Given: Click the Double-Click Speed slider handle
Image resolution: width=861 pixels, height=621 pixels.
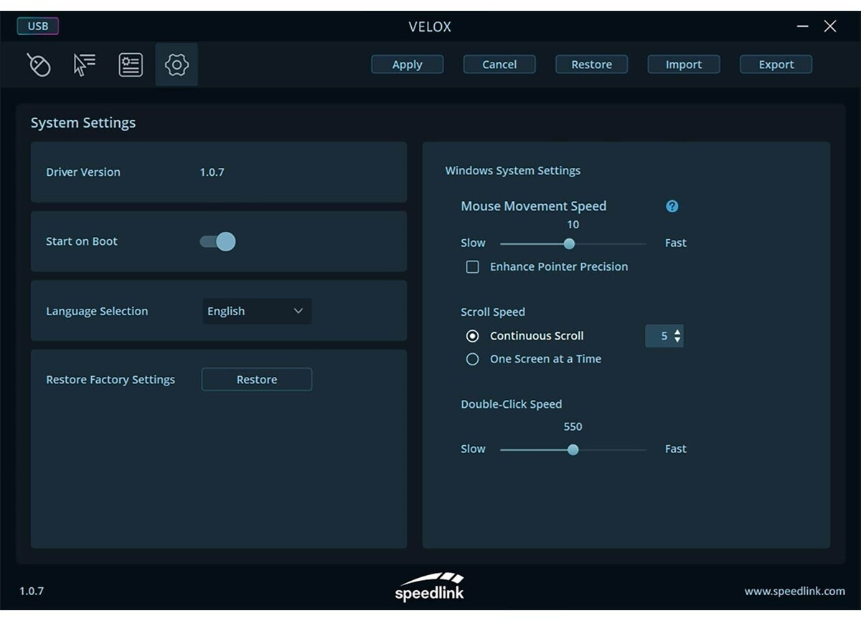Looking at the screenshot, I should [573, 450].
